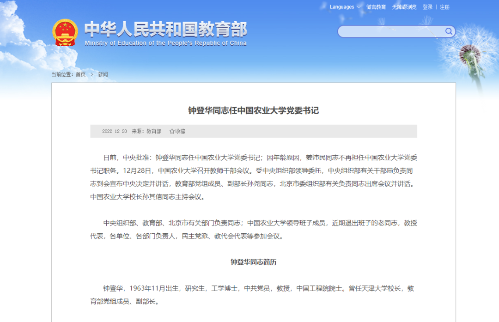Click the chevron next to Languages

click(x=359, y=7)
